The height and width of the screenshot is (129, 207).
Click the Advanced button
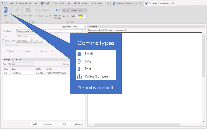pyautogui.click(x=79, y=124)
